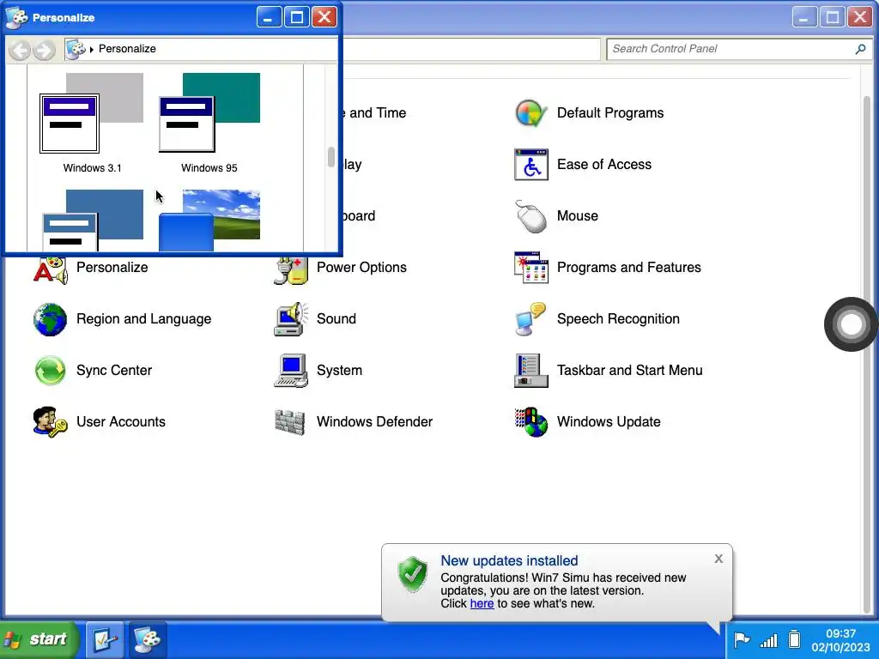Click the Region and Language label
Viewport: 879px width, 659px height.
click(143, 319)
